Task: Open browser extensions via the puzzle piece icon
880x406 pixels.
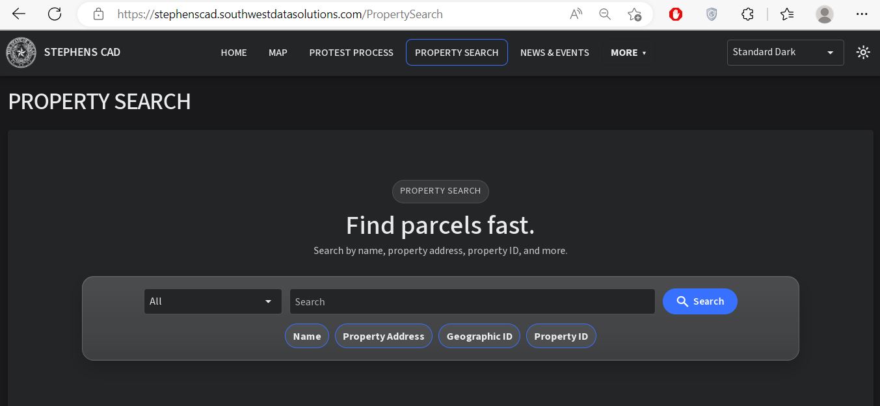Action: coord(747,14)
